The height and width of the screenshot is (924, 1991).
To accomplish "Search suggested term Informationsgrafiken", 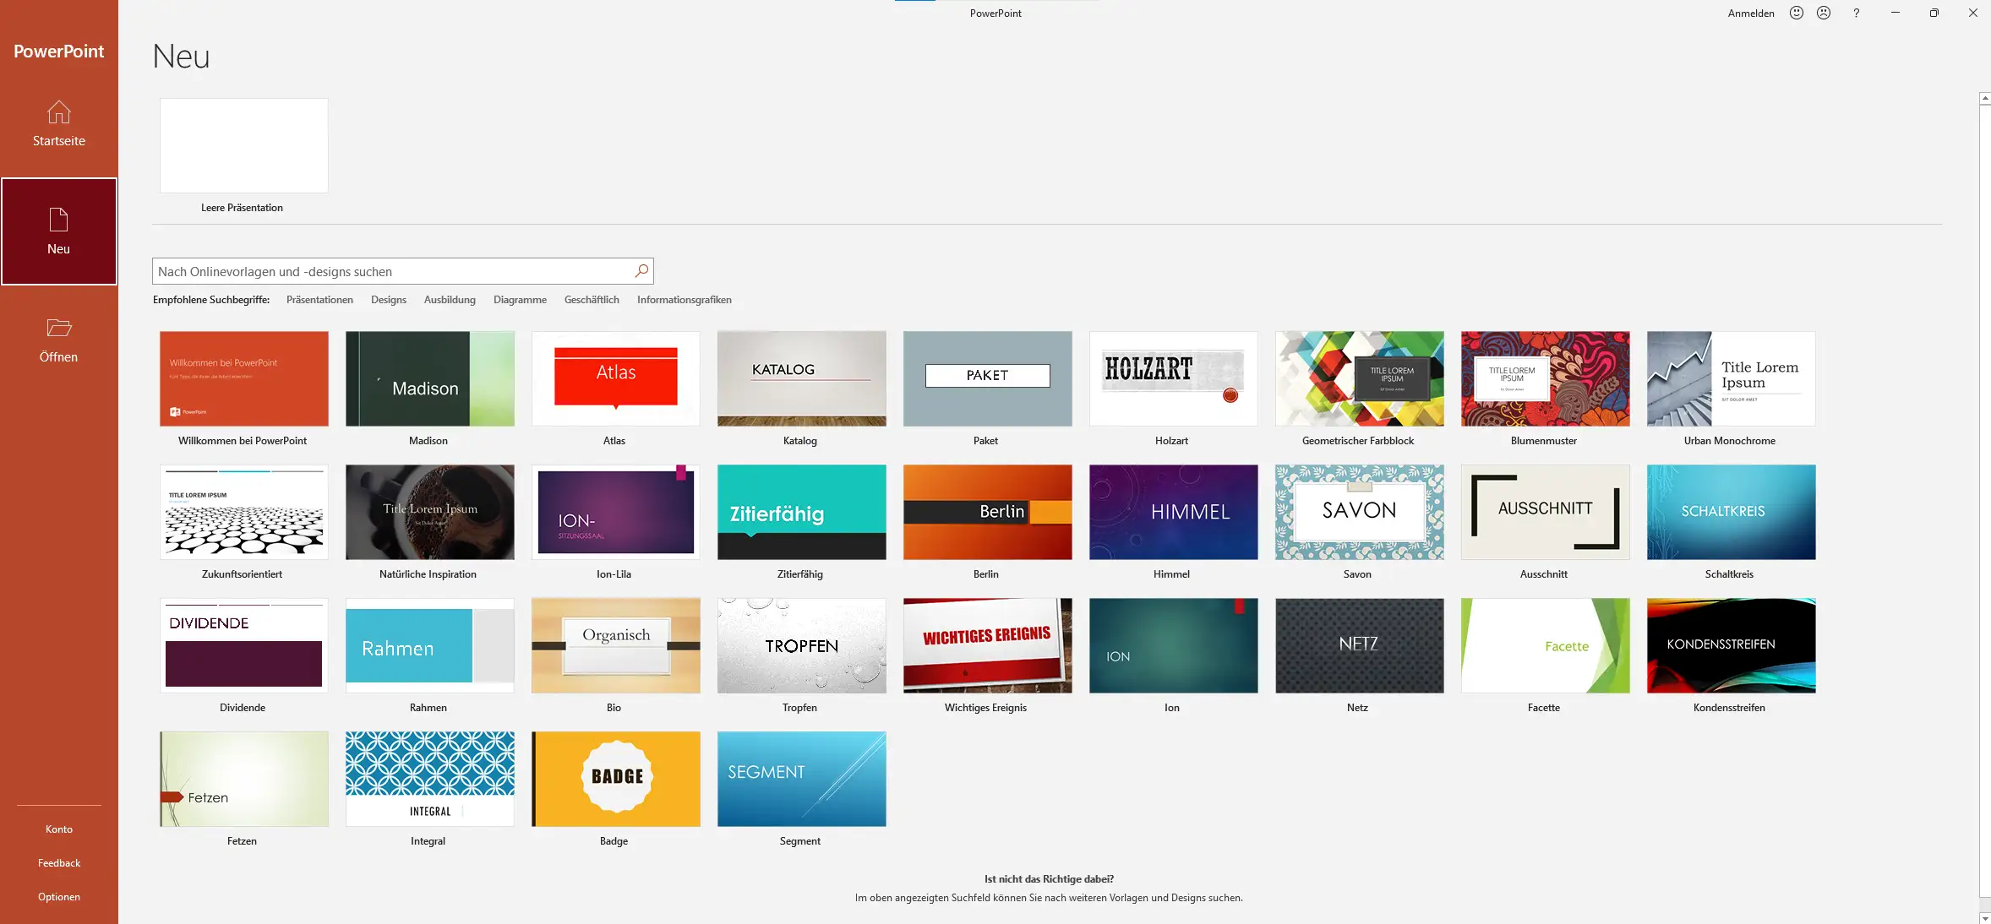I will (684, 300).
